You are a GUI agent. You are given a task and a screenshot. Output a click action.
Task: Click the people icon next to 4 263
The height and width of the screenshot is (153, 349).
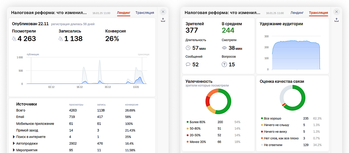pyautogui.click(x=14, y=39)
